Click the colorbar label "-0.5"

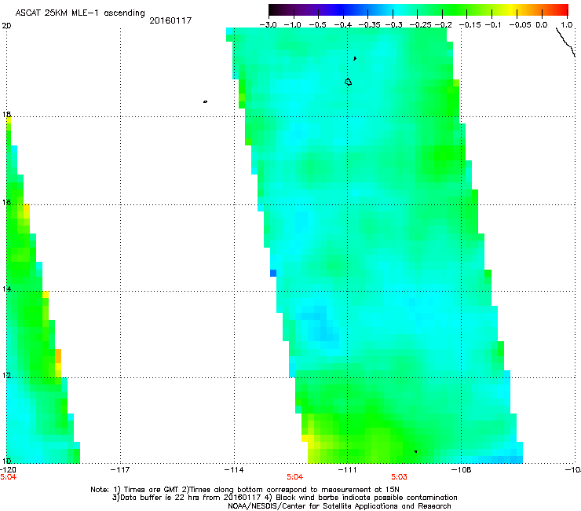click(x=317, y=25)
